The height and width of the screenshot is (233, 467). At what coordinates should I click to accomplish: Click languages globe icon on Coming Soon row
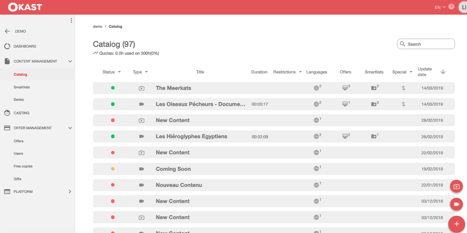coord(317,169)
